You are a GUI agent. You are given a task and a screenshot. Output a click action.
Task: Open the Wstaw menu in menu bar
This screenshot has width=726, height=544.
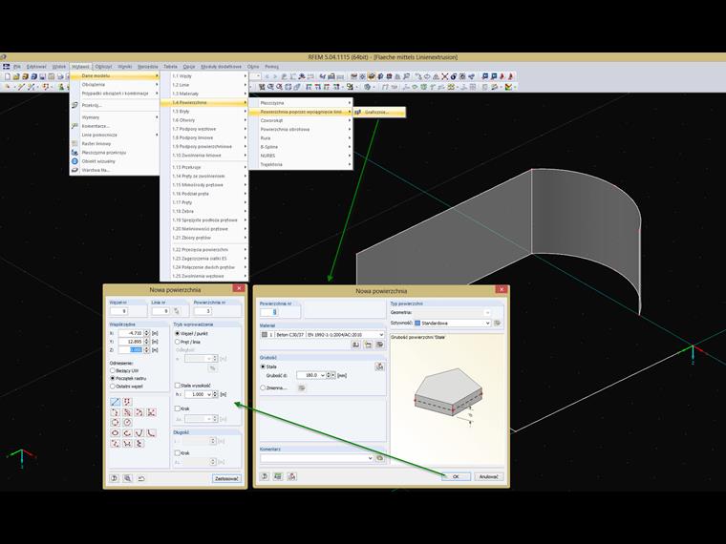coord(80,67)
